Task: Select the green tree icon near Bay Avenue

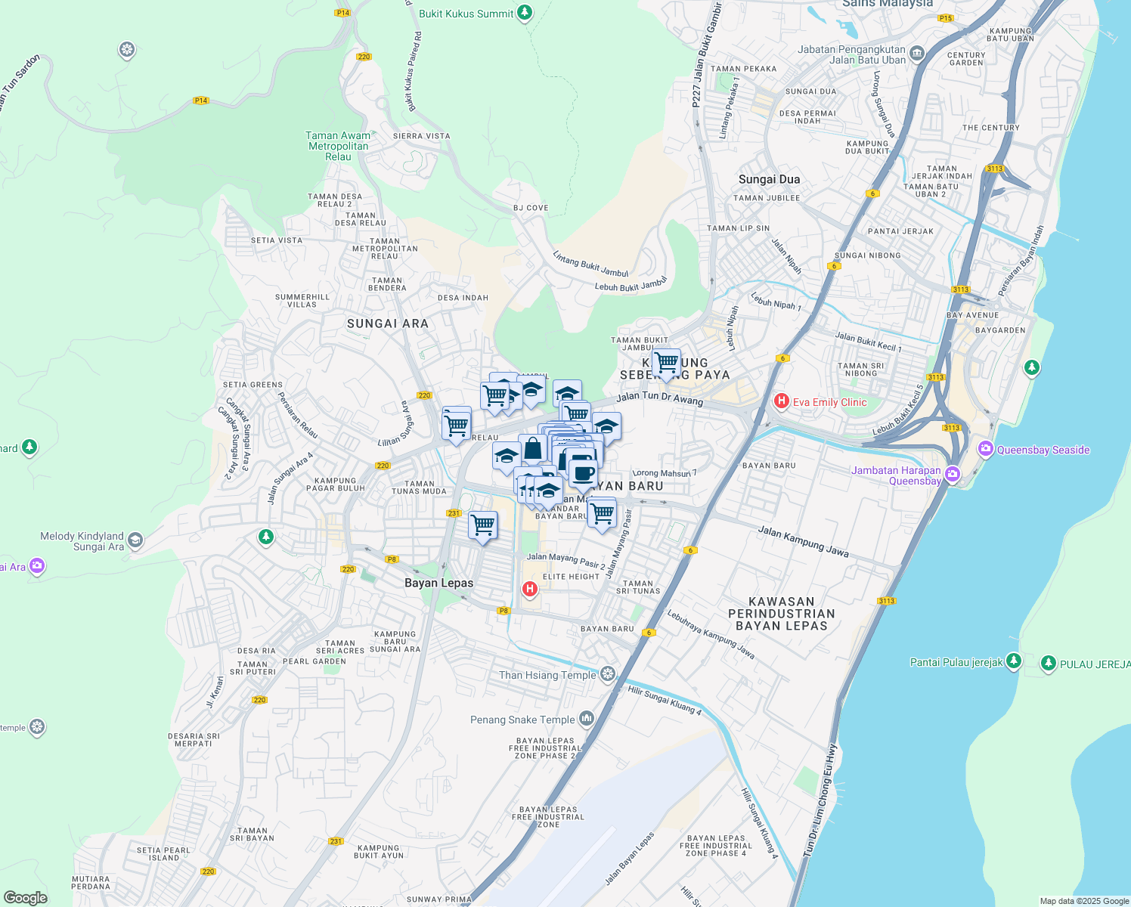Action: pos(1033,368)
